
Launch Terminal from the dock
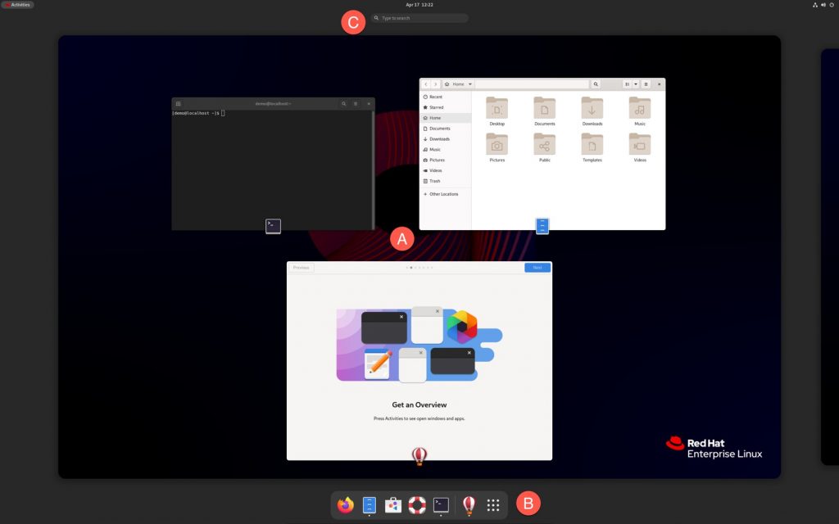[440, 505]
